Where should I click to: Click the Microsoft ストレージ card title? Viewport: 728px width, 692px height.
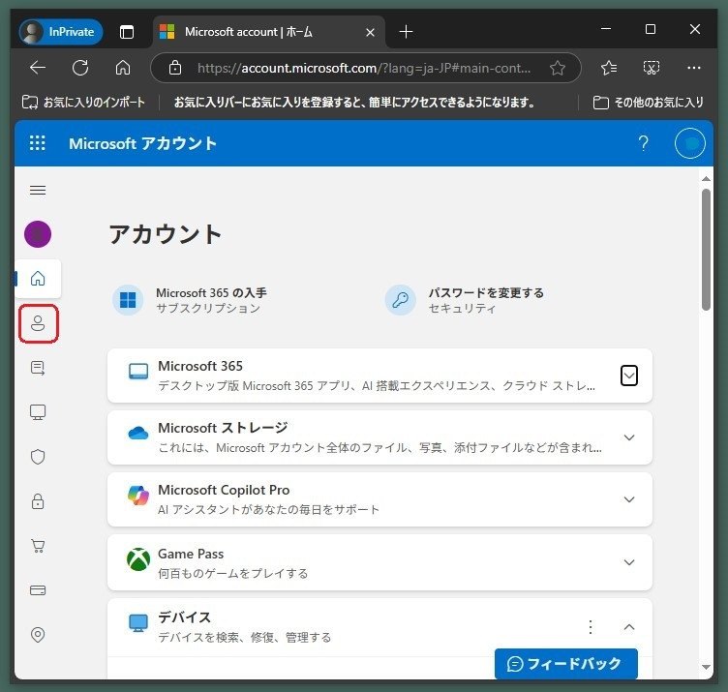click(223, 428)
